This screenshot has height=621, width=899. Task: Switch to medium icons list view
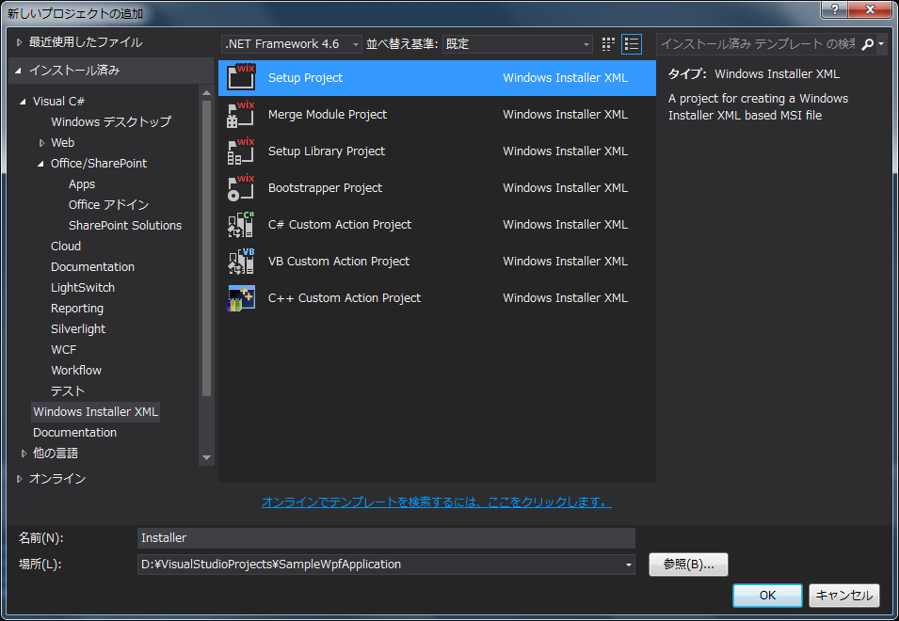[x=632, y=44]
